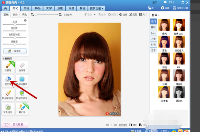Pick the 局部彩色笔 color brush tool
This screenshot has width=200, height=132.
click(x=8, y=95)
